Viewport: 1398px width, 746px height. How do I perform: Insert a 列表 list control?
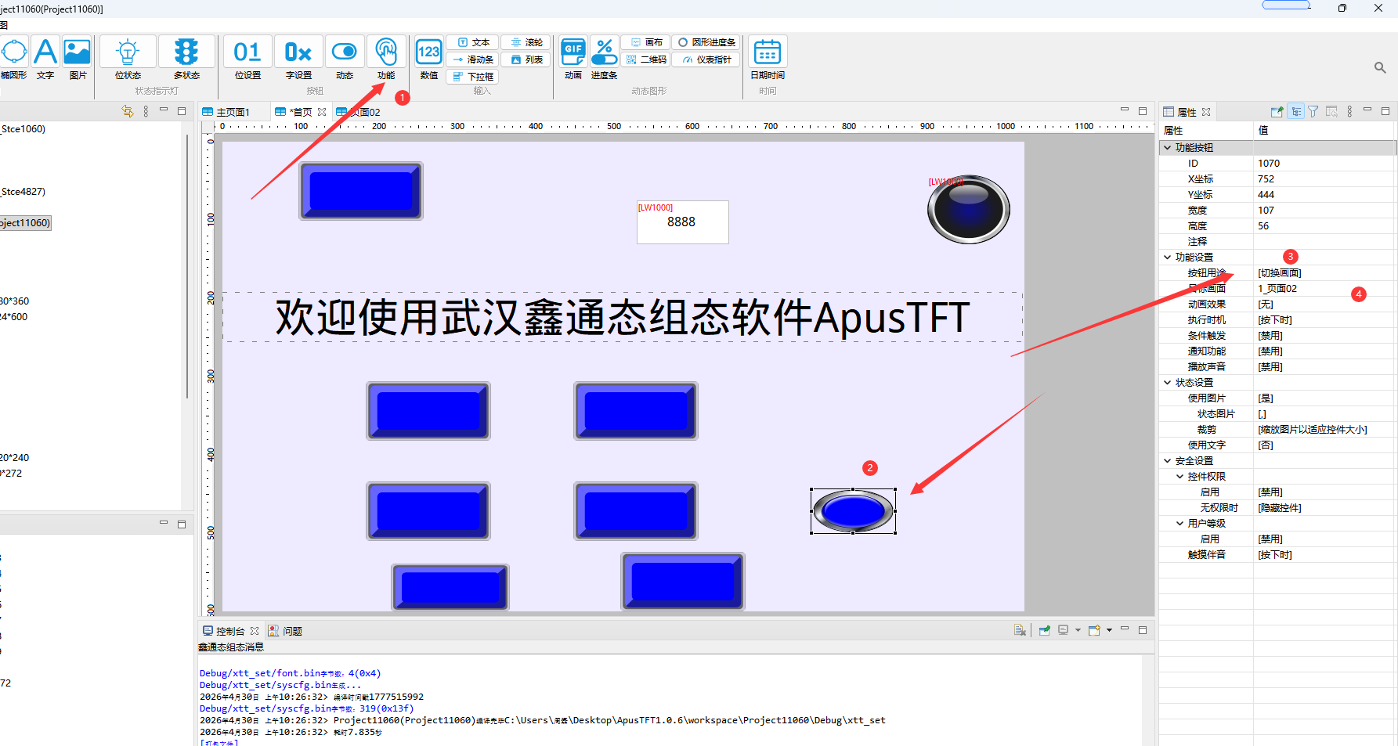[x=526, y=59]
